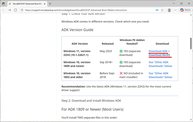Click the Download WinPE link

pyautogui.click(x=159, y=55)
